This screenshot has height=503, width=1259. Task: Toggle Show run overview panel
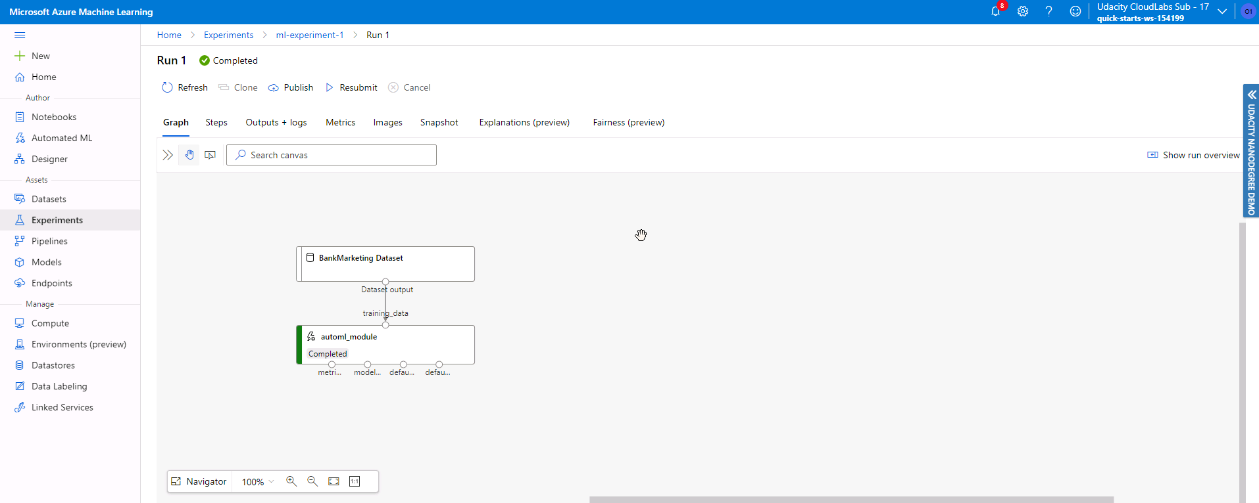[x=1193, y=155]
